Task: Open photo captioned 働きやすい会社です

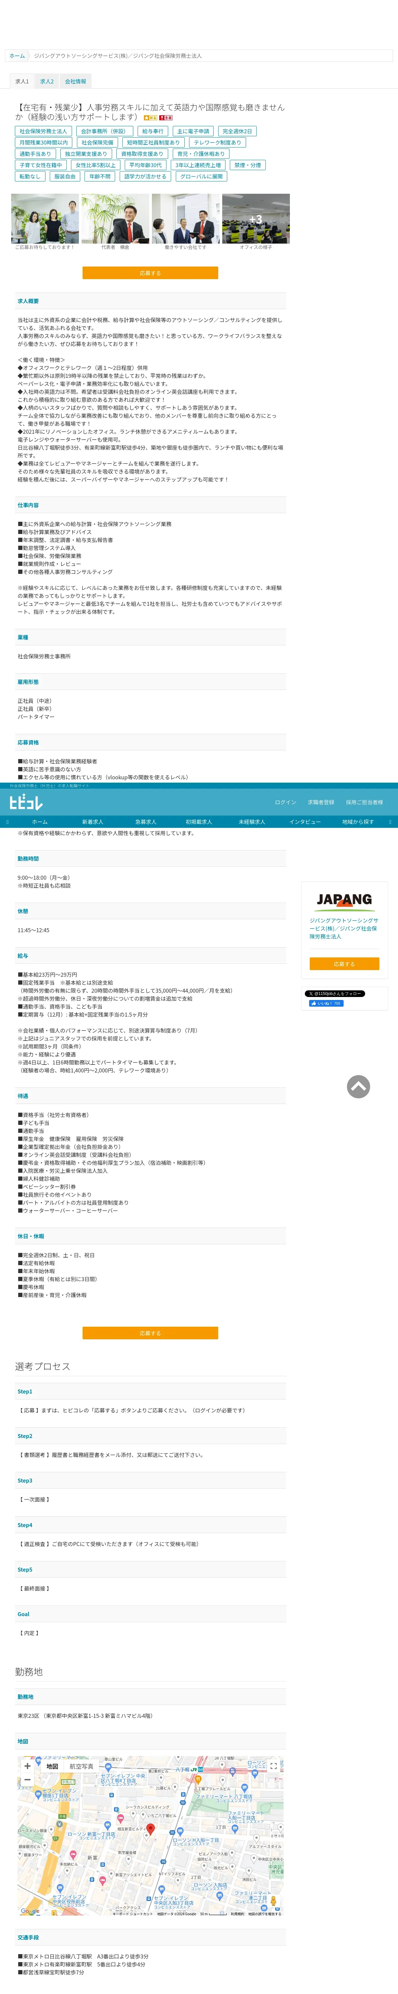Action: [x=185, y=218]
